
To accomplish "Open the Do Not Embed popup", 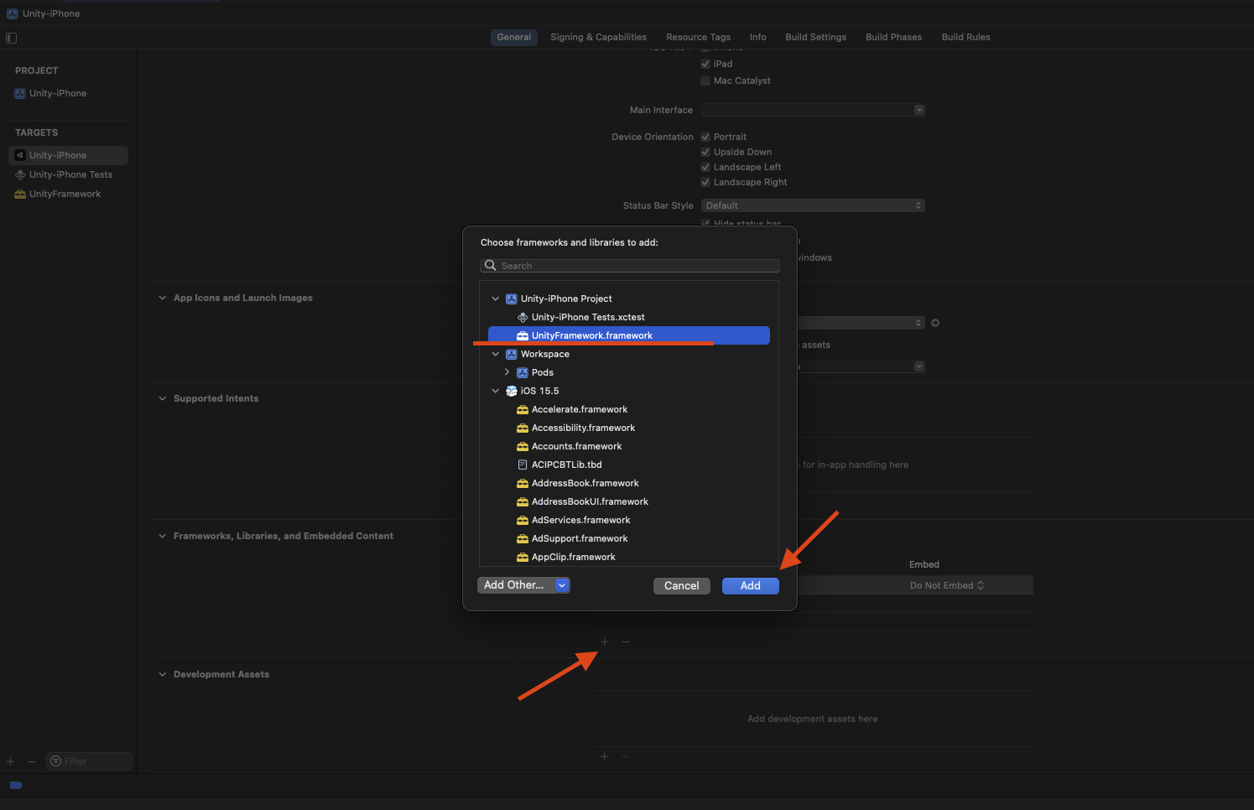I will (x=947, y=585).
